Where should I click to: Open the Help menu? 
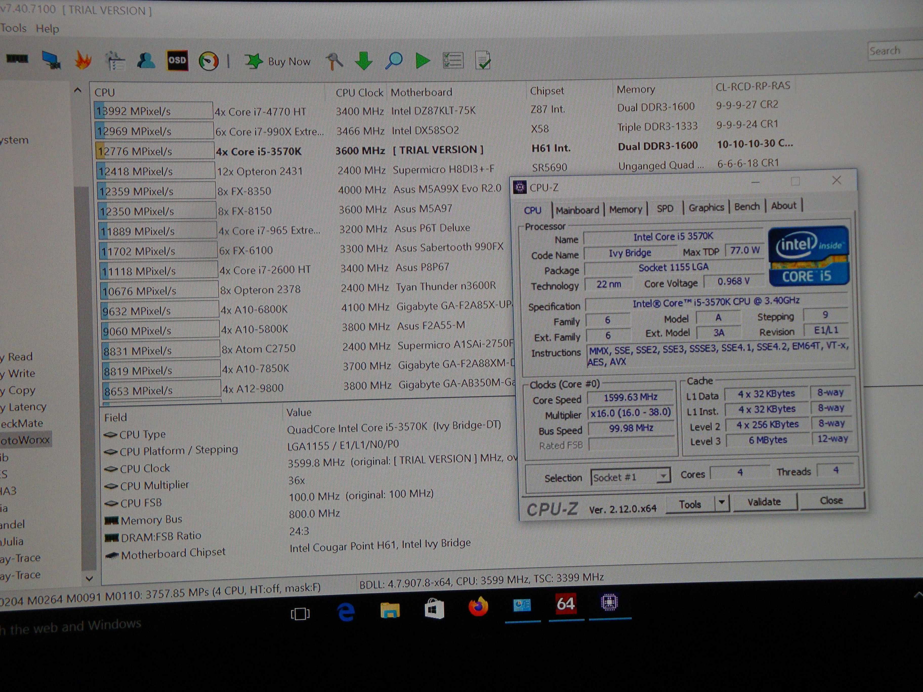pyautogui.click(x=47, y=29)
